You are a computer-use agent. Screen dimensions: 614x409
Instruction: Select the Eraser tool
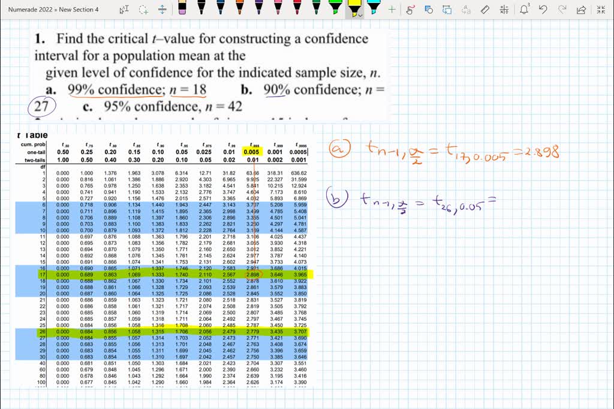point(182,10)
